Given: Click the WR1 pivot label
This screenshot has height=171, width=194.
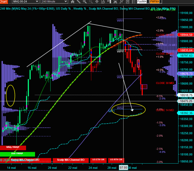Looking at the screenshot, I should click(120, 21).
